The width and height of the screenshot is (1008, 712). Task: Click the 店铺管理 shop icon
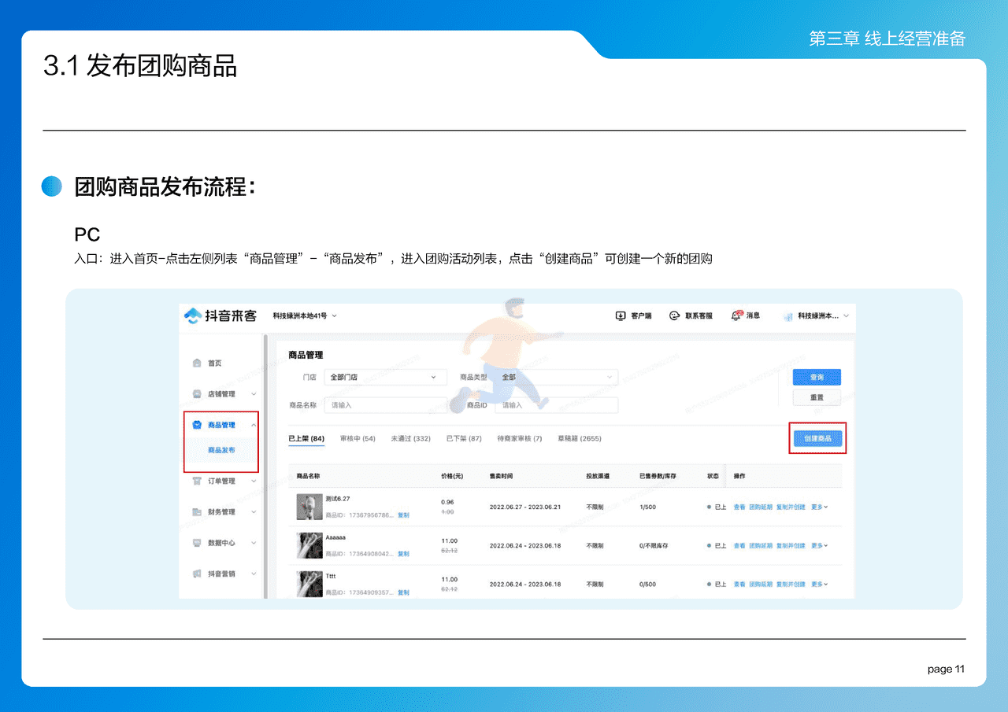tap(197, 394)
